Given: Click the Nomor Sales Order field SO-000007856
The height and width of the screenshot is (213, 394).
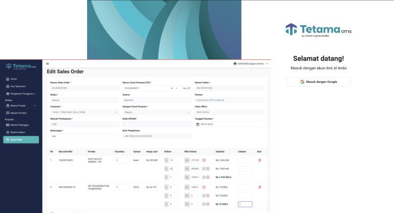Looking at the screenshot, I should coord(84,88).
